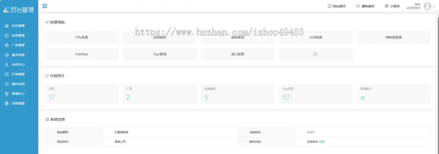The height and width of the screenshot is (154, 439).
Task: Open 订单管理 menu
Action: (19, 74)
